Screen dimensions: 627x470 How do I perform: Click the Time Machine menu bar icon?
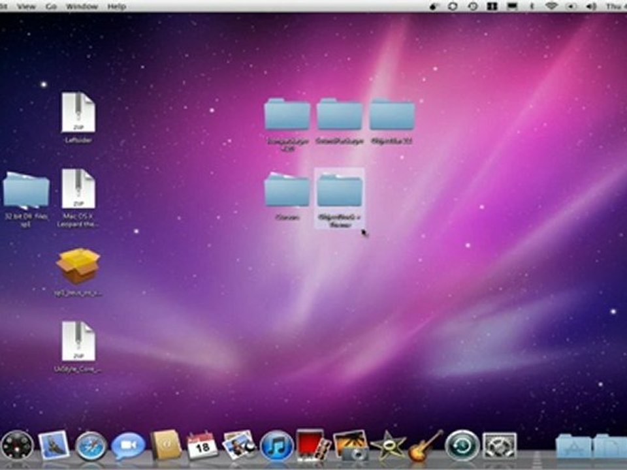(x=473, y=7)
